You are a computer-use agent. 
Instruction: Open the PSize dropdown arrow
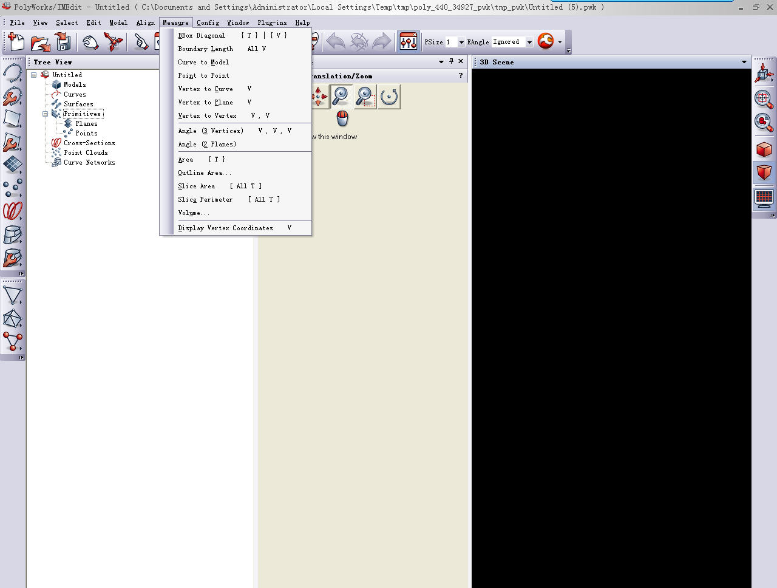(461, 42)
